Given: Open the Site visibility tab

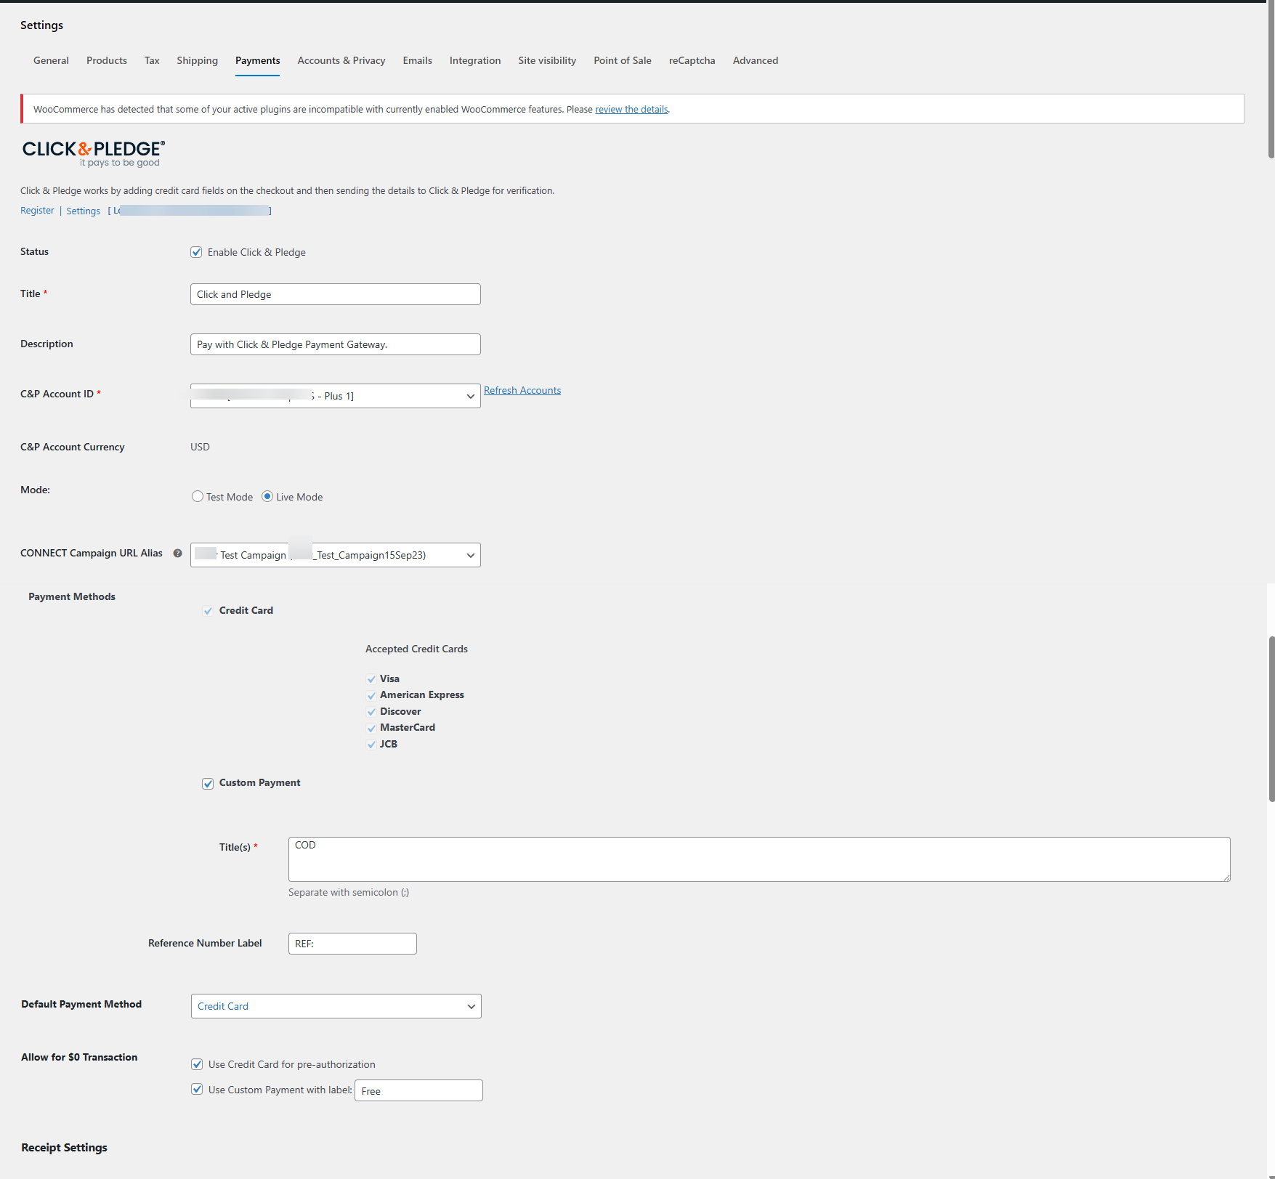Looking at the screenshot, I should [x=547, y=60].
